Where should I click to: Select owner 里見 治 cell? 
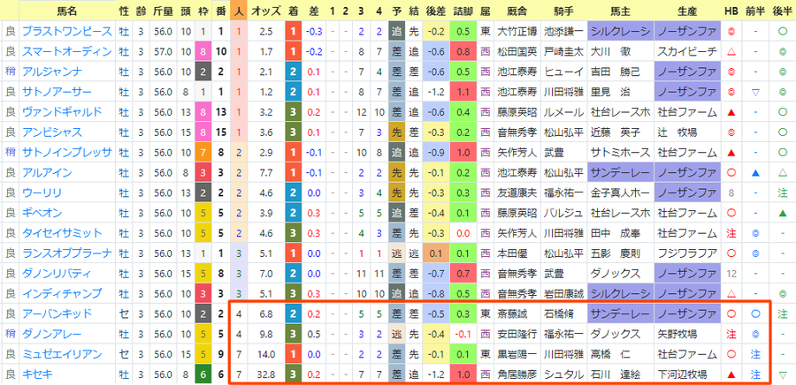[620, 92]
